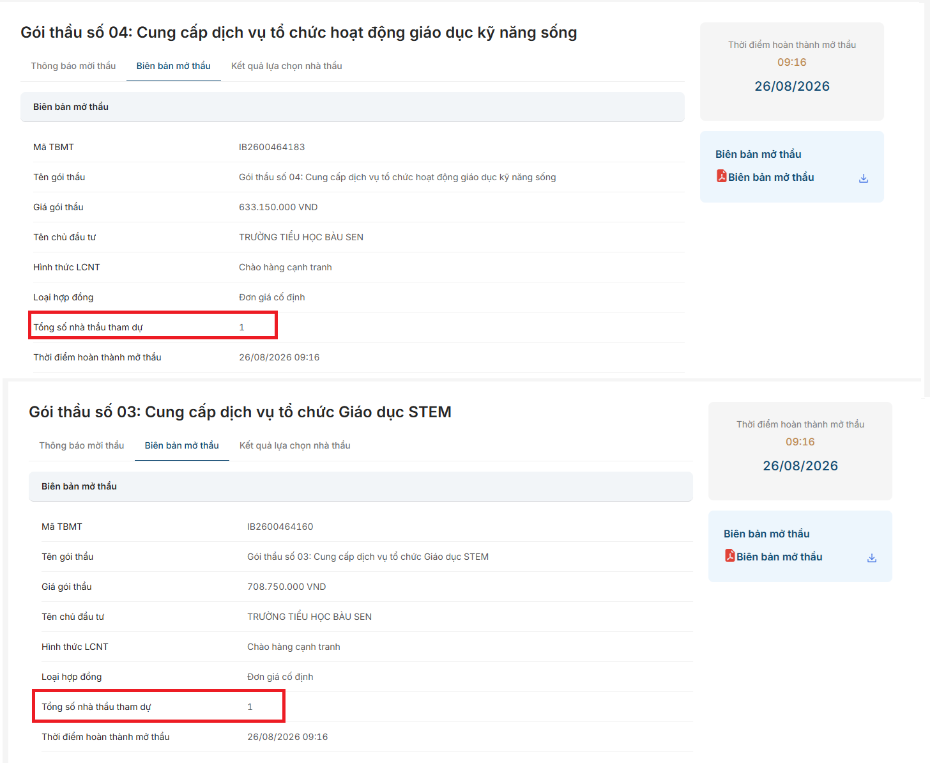This screenshot has width=930, height=763.
Task: Click the large 26/08/2026 date in Gói thầu 04 card
Action: (792, 86)
